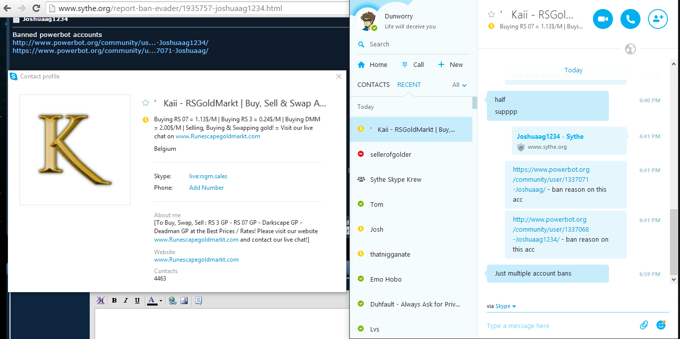The image size is (680, 339).
Task: Click the chat scrollbar up arrow
Action: point(673,63)
